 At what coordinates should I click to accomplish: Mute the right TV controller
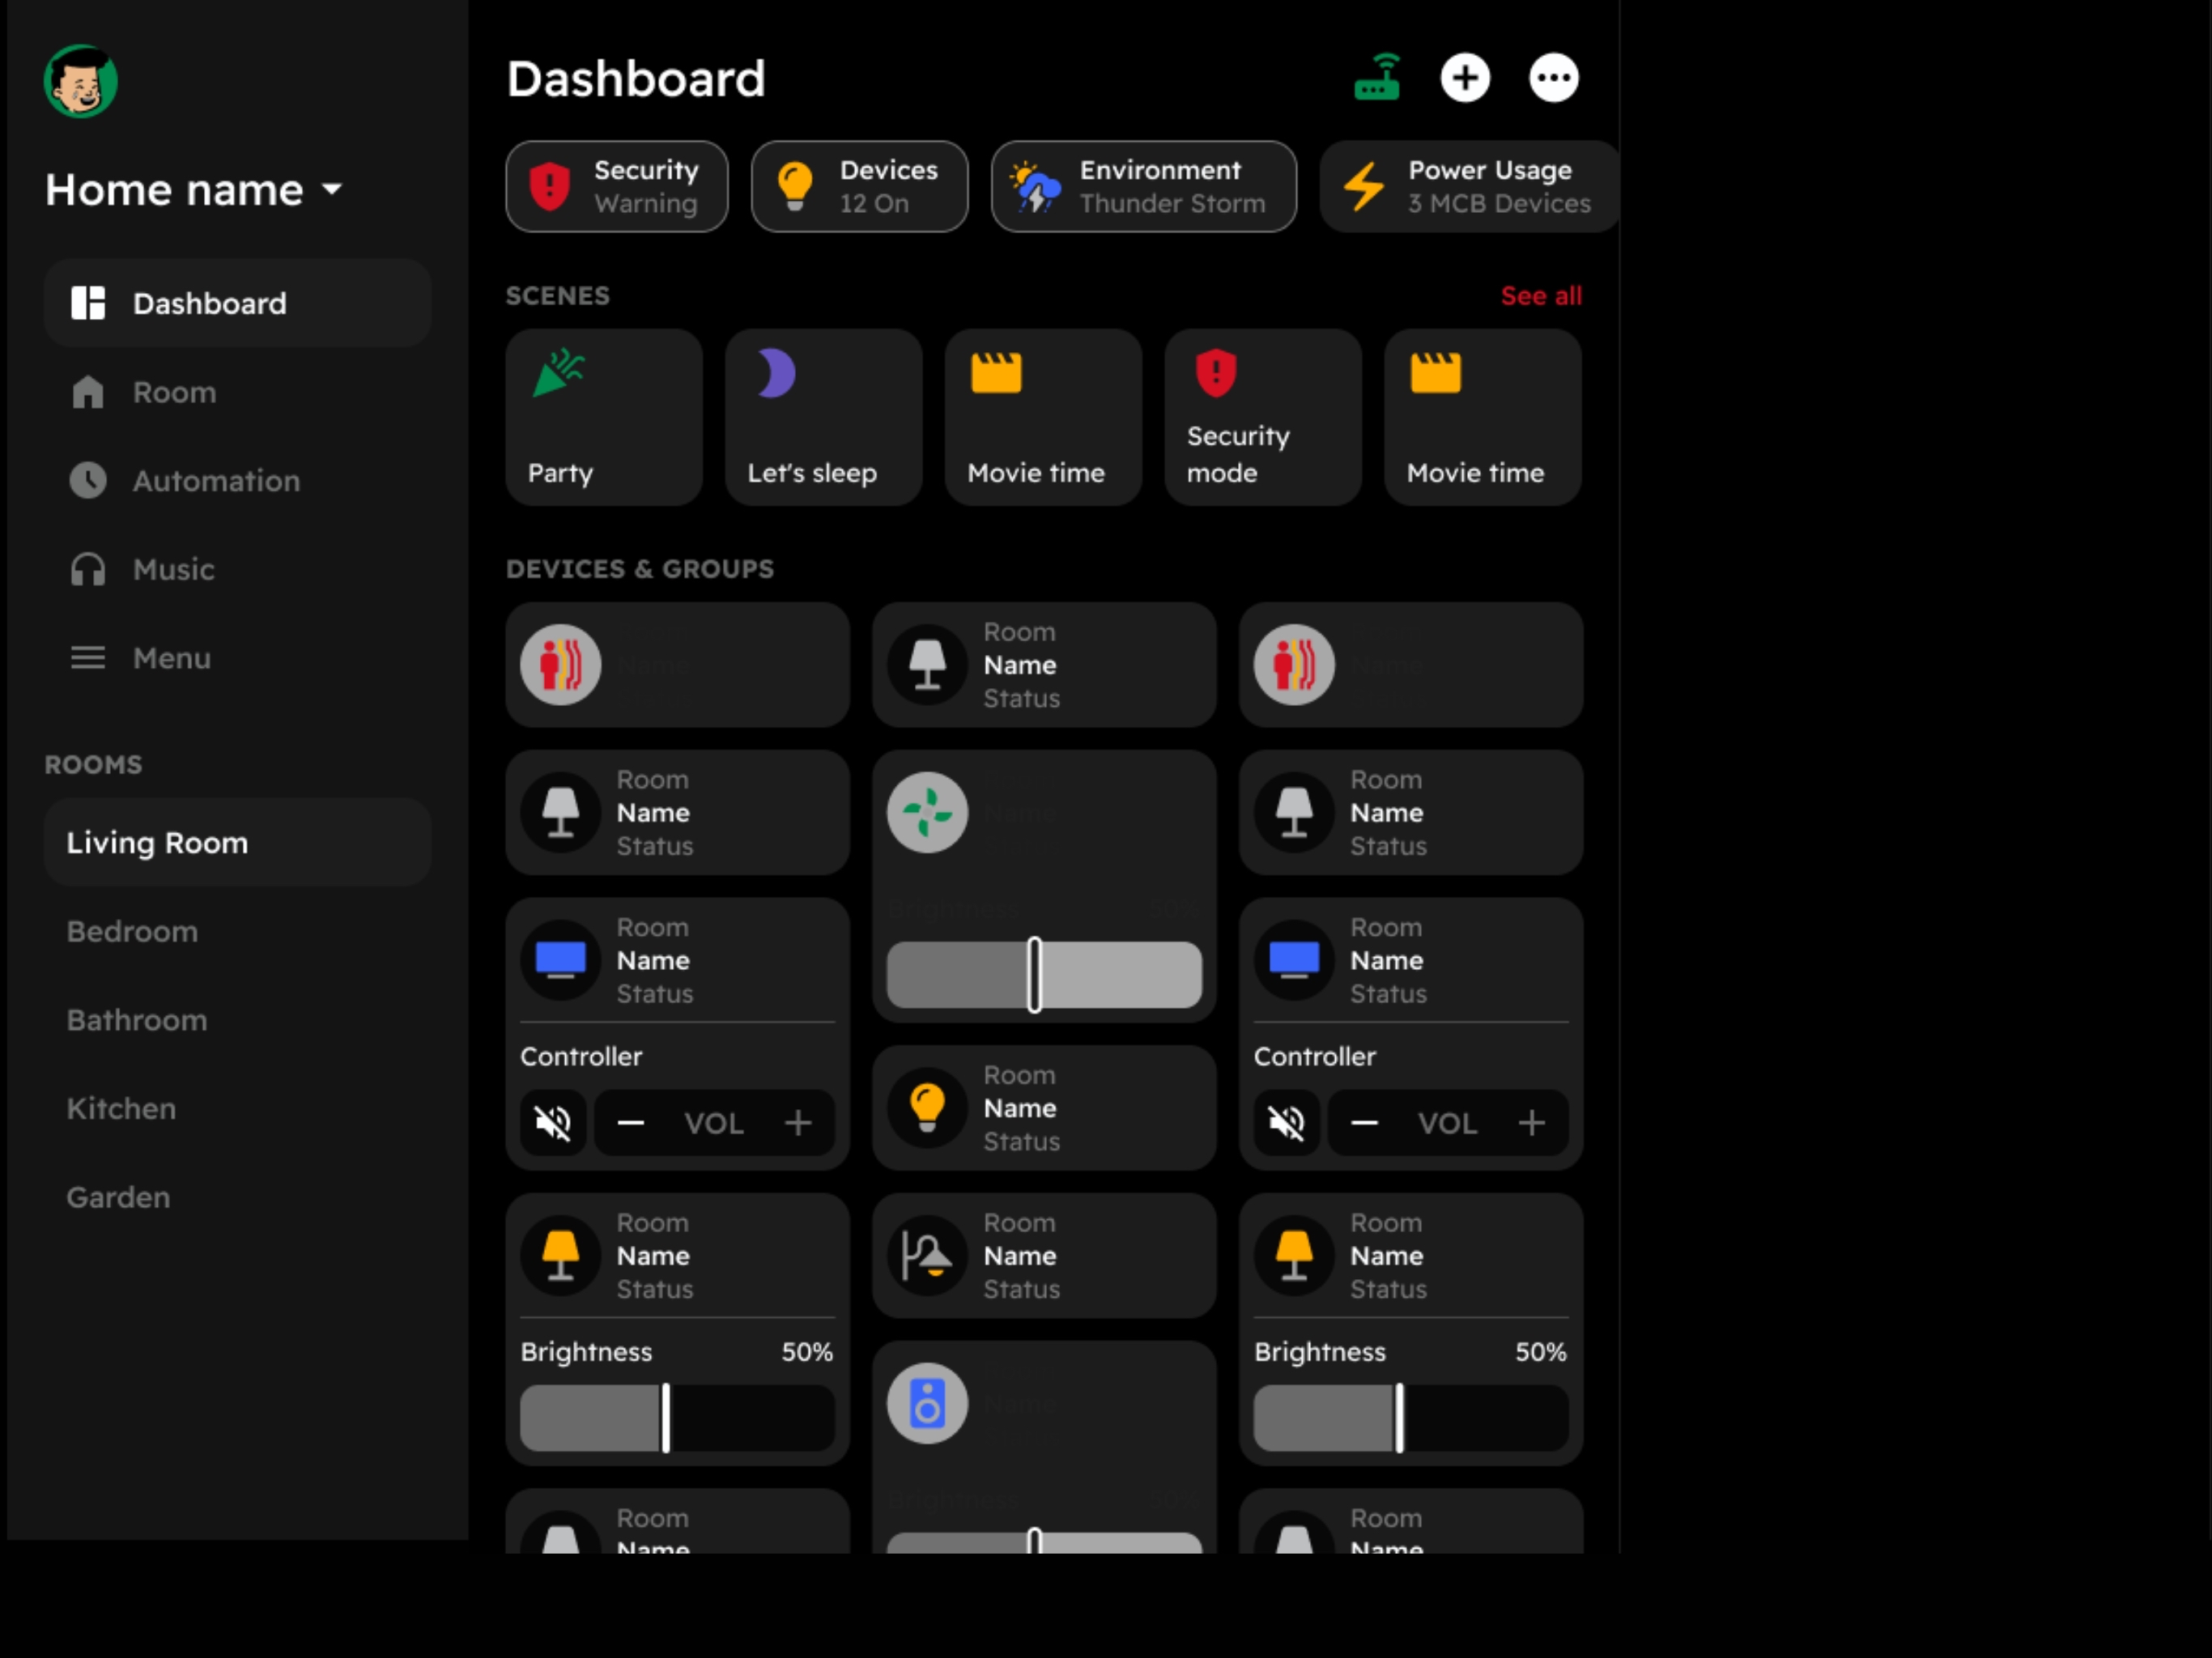pyautogui.click(x=1287, y=1123)
